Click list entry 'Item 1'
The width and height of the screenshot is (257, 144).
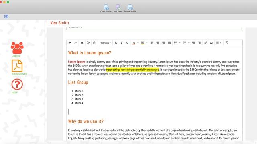[79, 91]
